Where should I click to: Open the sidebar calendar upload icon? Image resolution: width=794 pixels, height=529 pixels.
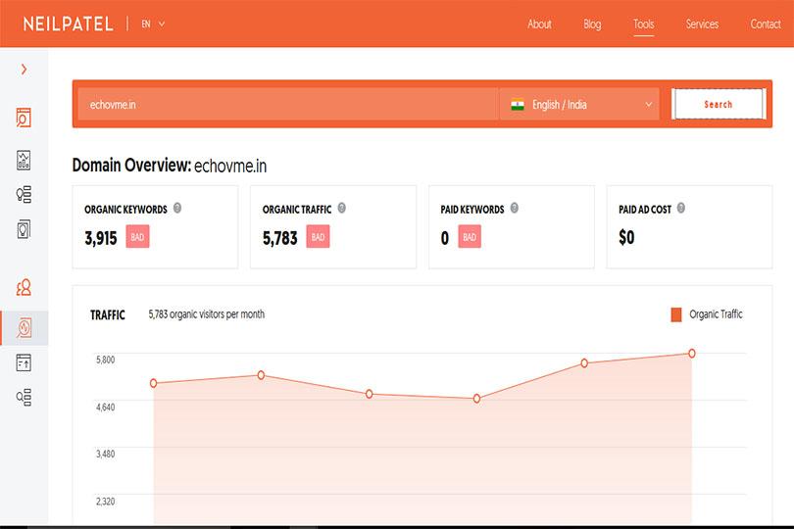pos(24,362)
